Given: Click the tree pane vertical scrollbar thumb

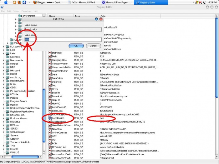Looking at the screenshot, I should click(x=44, y=116).
